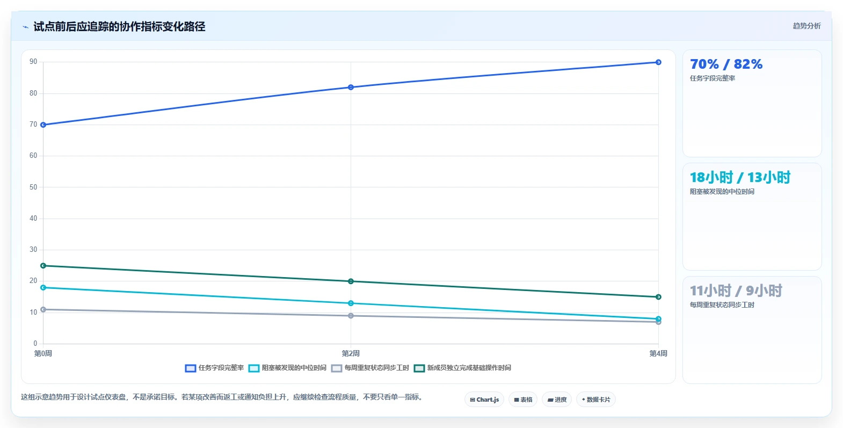
Task: Click the dark green data point at 第0周 (25)
Action: tap(43, 266)
